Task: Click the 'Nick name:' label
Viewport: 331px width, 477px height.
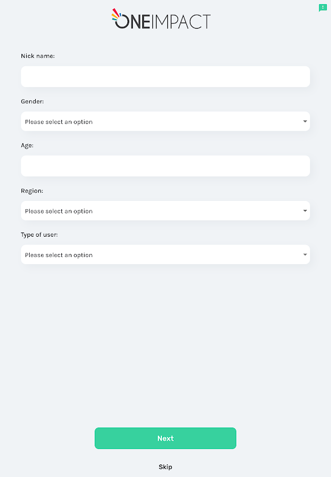Action: point(38,56)
